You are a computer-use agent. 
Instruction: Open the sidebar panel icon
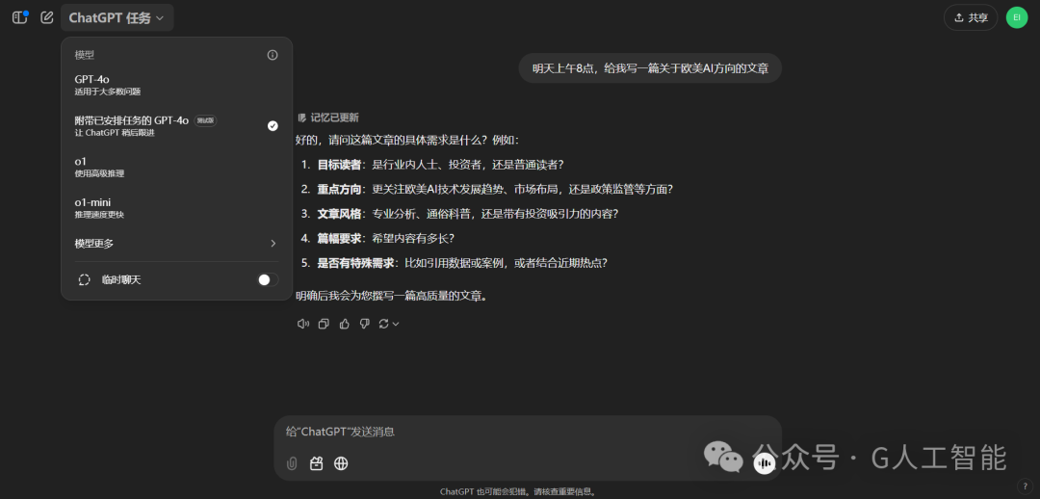point(19,17)
